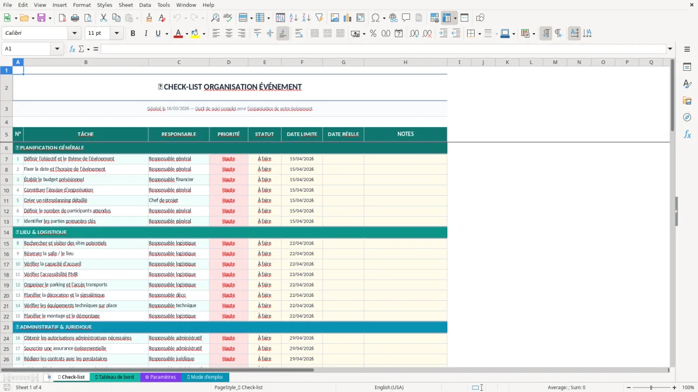Image resolution: width=698 pixels, height=392 pixels.
Task: Click column header B
Action: click(86, 62)
